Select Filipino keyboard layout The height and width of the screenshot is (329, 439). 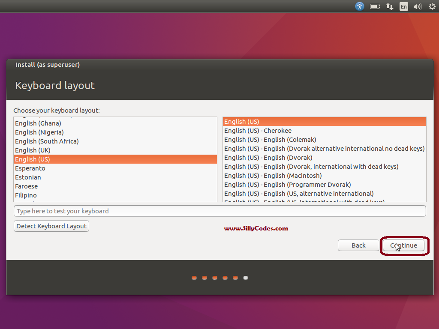coord(115,195)
